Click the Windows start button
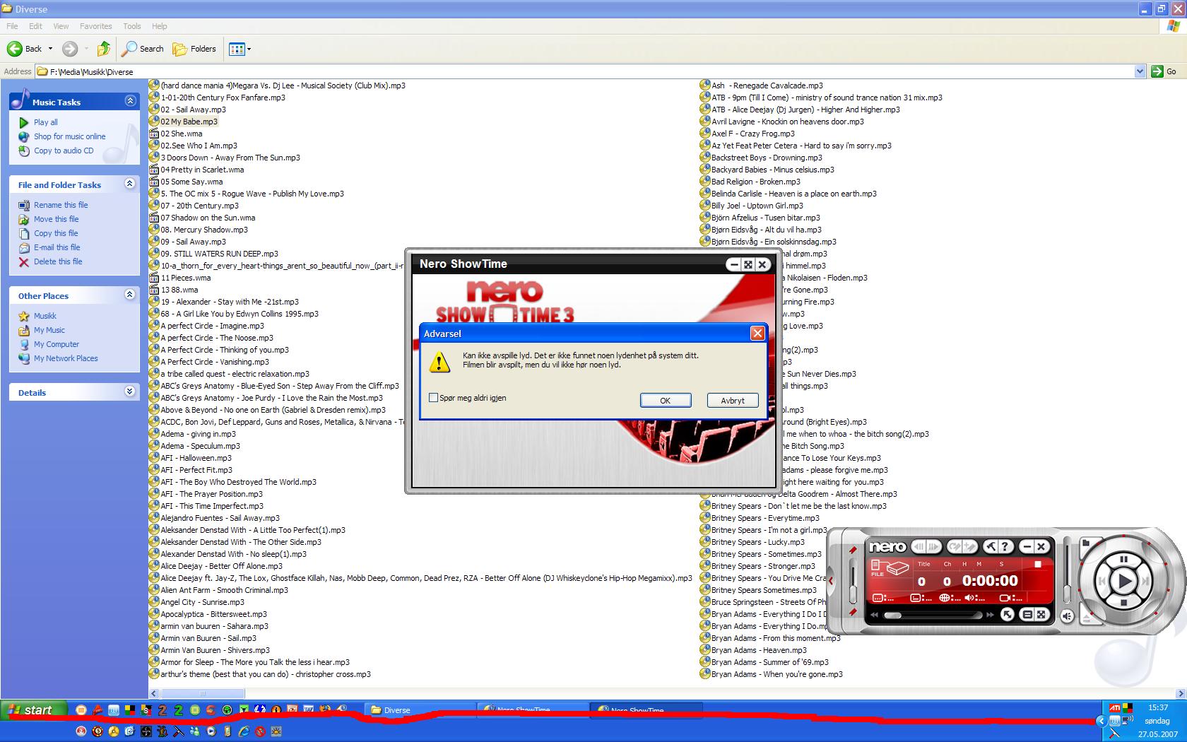The height and width of the screenshot is (742, 1187). pyautogui.click(x=34, y=710)
